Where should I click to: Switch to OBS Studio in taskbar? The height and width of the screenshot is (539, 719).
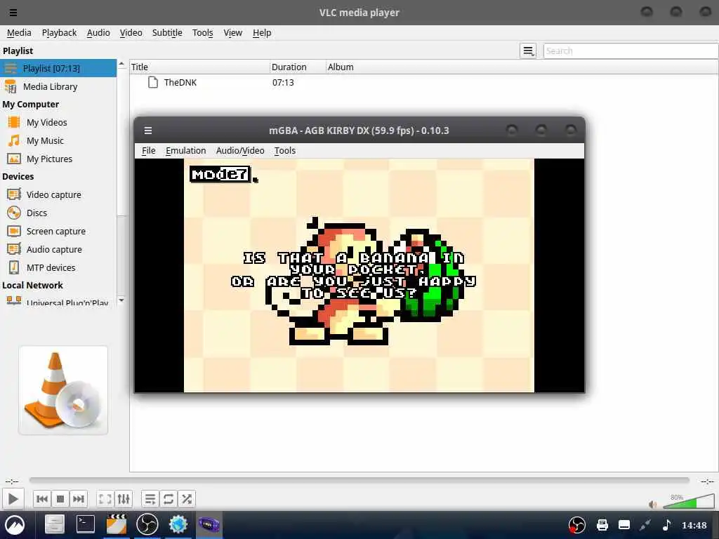(147, 524)
